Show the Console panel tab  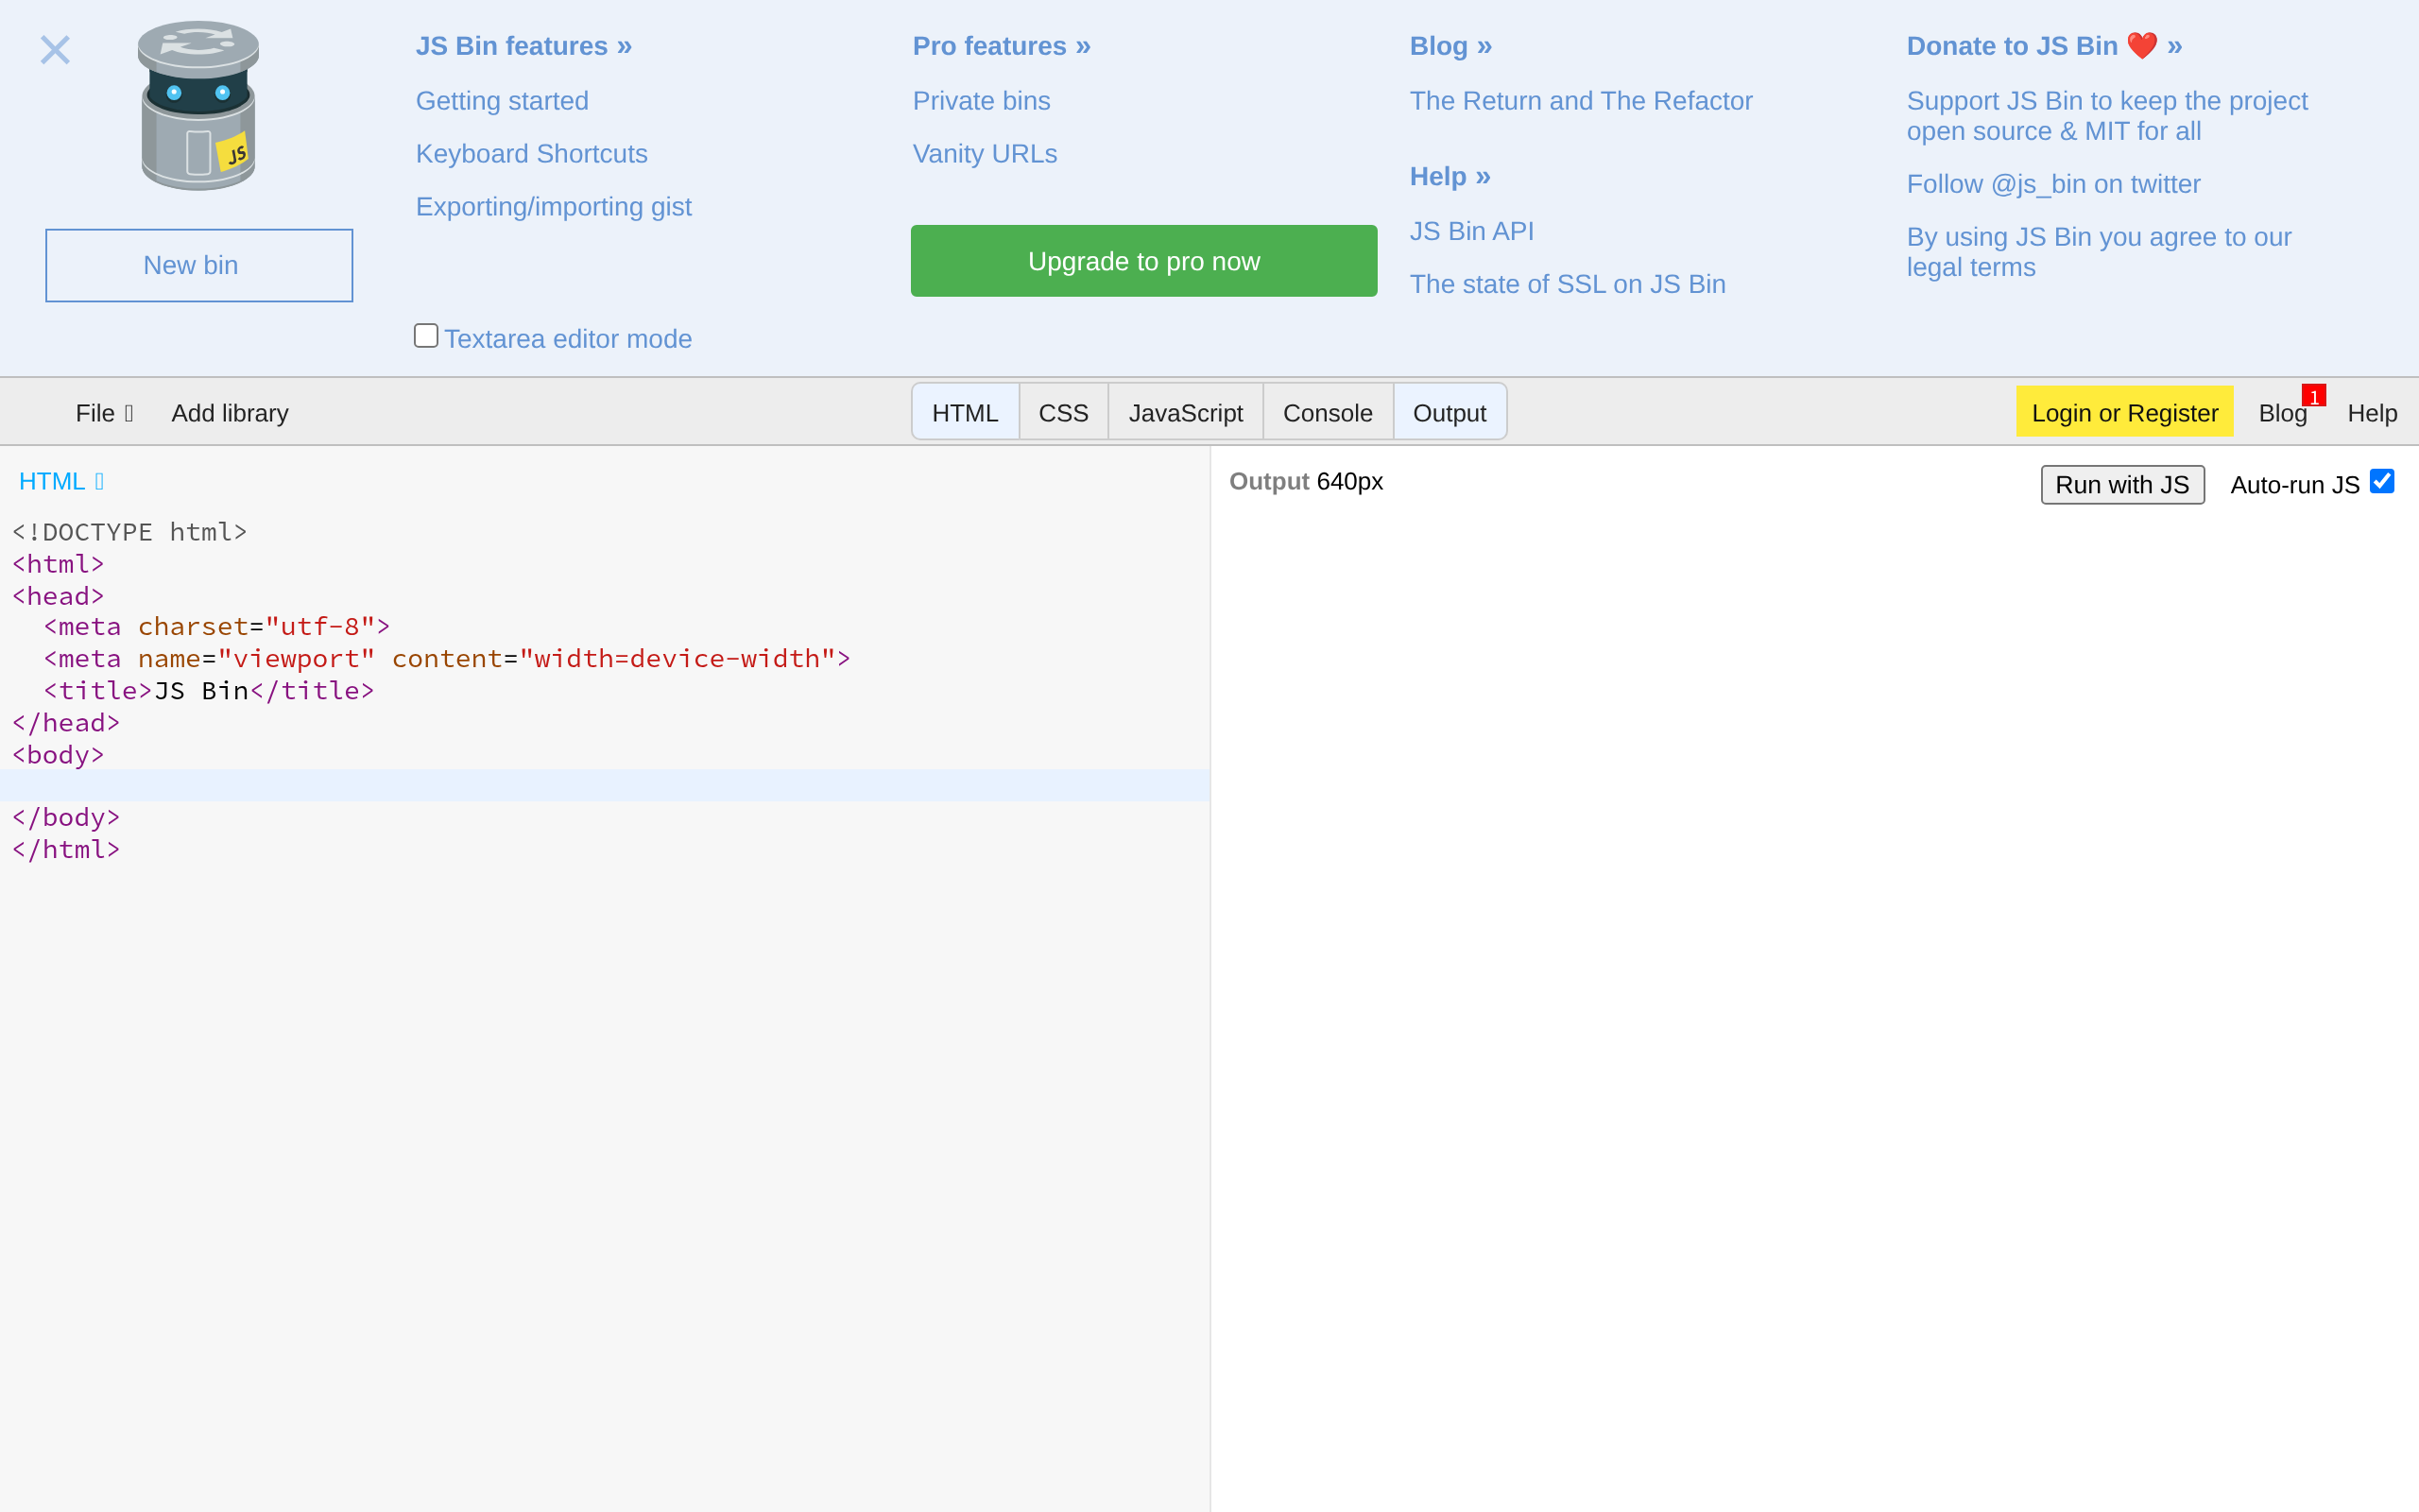point(1328,412)
